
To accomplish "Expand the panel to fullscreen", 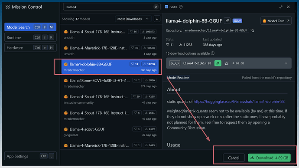I will pos(281,7).
